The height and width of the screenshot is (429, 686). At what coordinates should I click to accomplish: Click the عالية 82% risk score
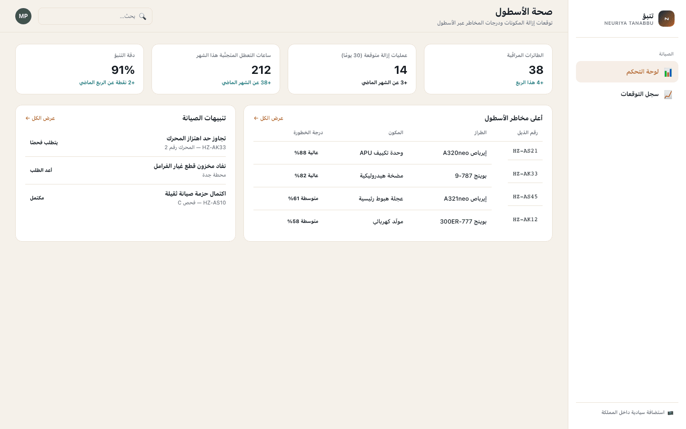[x=306, y=176]
